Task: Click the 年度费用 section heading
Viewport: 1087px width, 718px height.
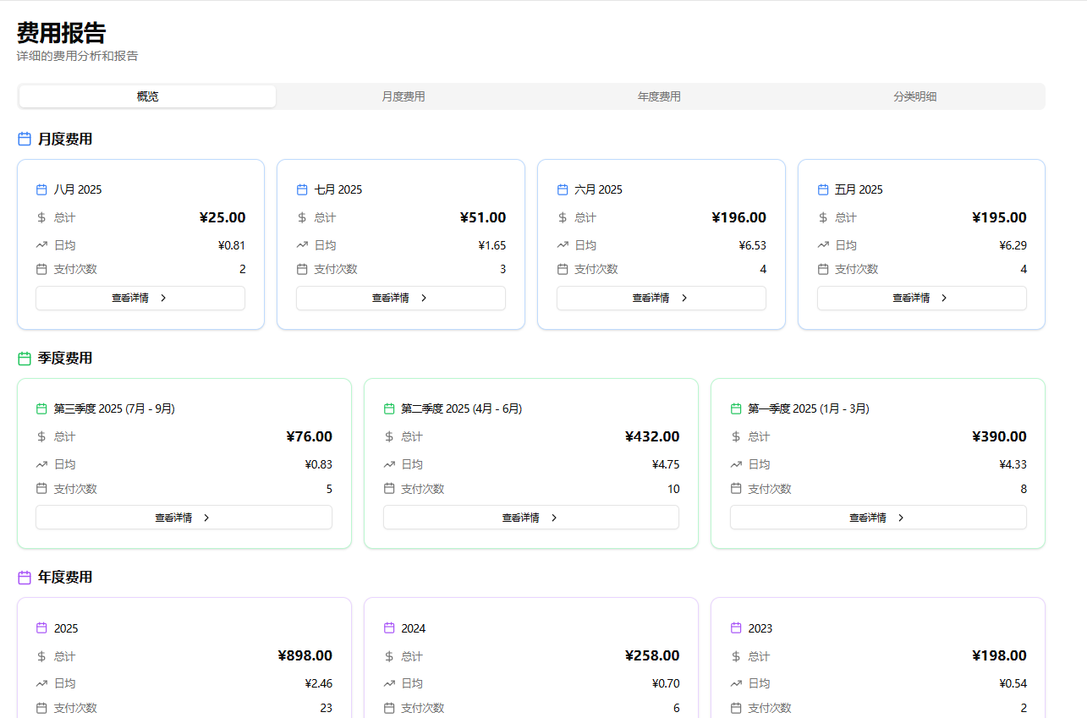Action: (x=65, y=578)
